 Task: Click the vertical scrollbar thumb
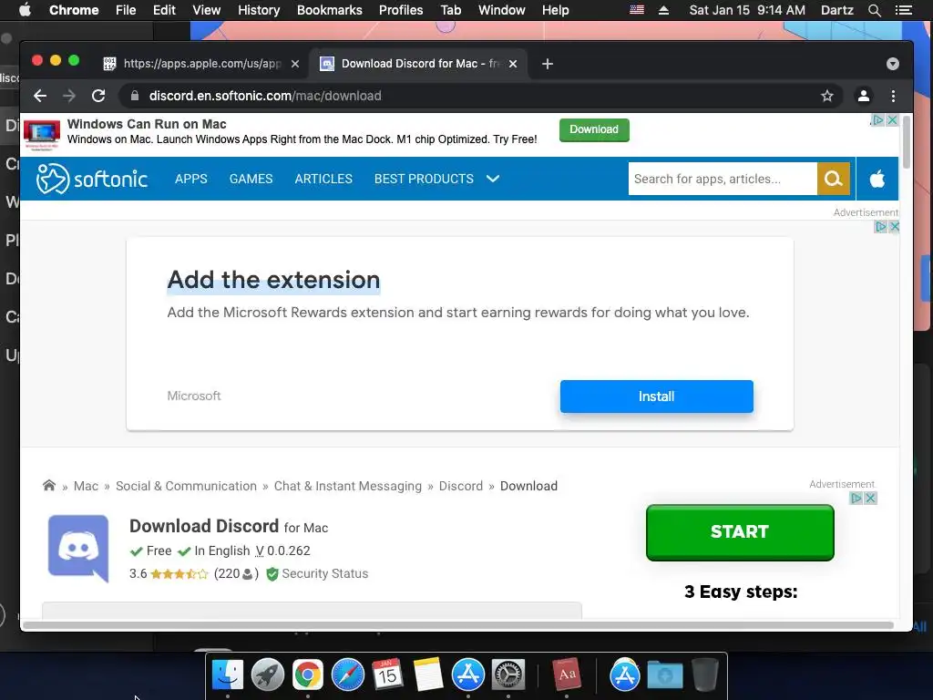[907, 141]
